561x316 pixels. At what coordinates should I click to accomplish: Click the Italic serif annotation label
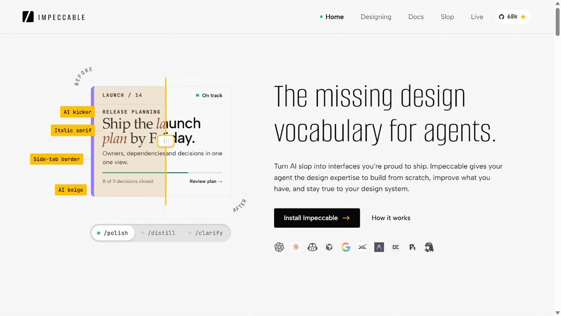tap(73, 130)
